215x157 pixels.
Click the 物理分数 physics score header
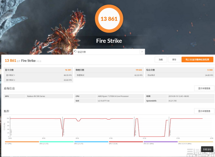80,70
